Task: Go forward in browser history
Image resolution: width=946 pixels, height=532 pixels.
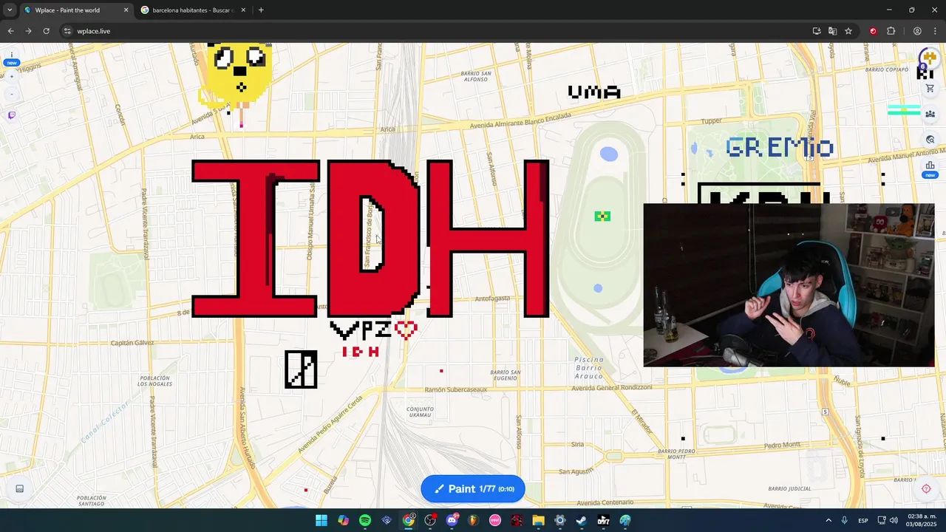Action: 28,31
